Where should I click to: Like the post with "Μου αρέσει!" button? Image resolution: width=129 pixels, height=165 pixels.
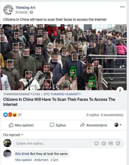[21, 125]
